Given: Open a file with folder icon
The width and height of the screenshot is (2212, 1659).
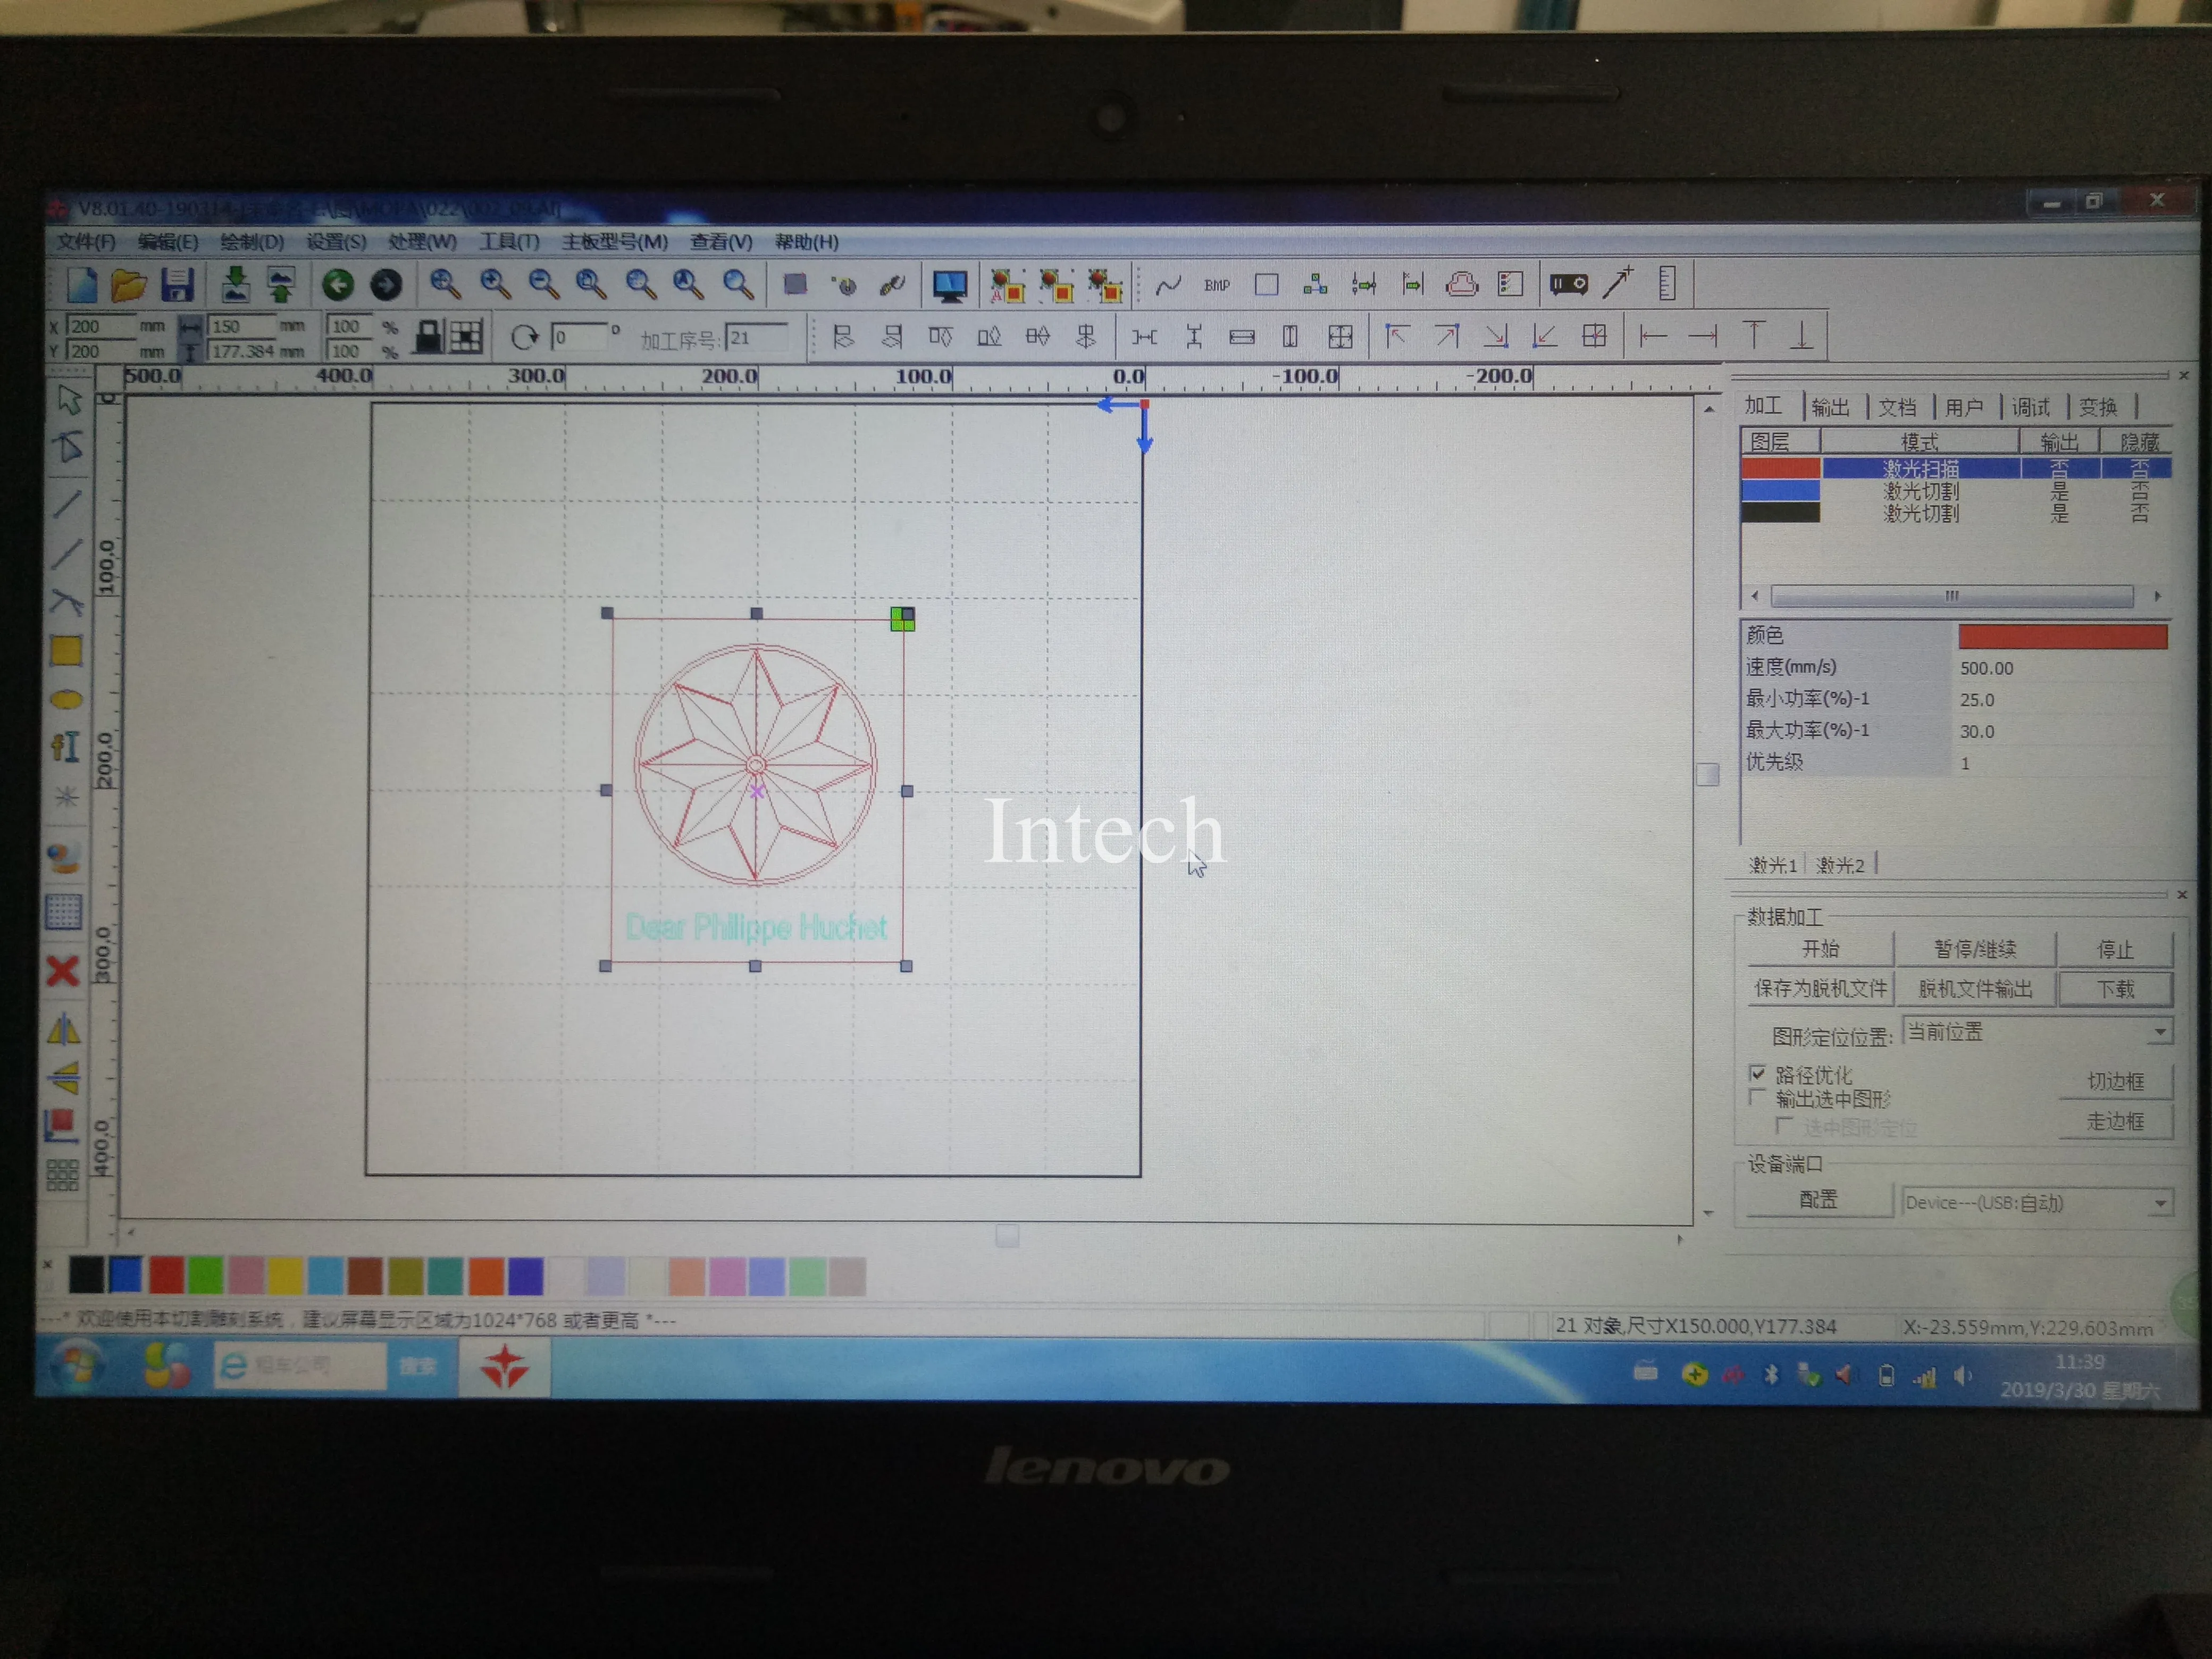Looking at the screenshot, I should 128,286.
